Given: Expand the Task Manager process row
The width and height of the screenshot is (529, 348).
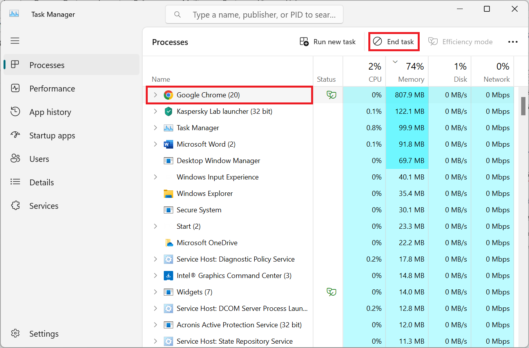Looking at the screenshot, I should coord(155,128).
